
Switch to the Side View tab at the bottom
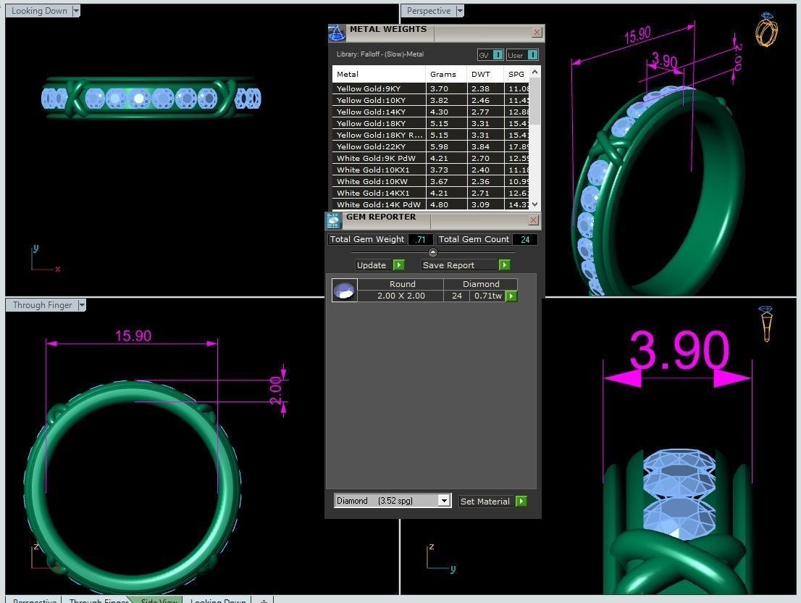pyautogui.click(x=159, y=600)
